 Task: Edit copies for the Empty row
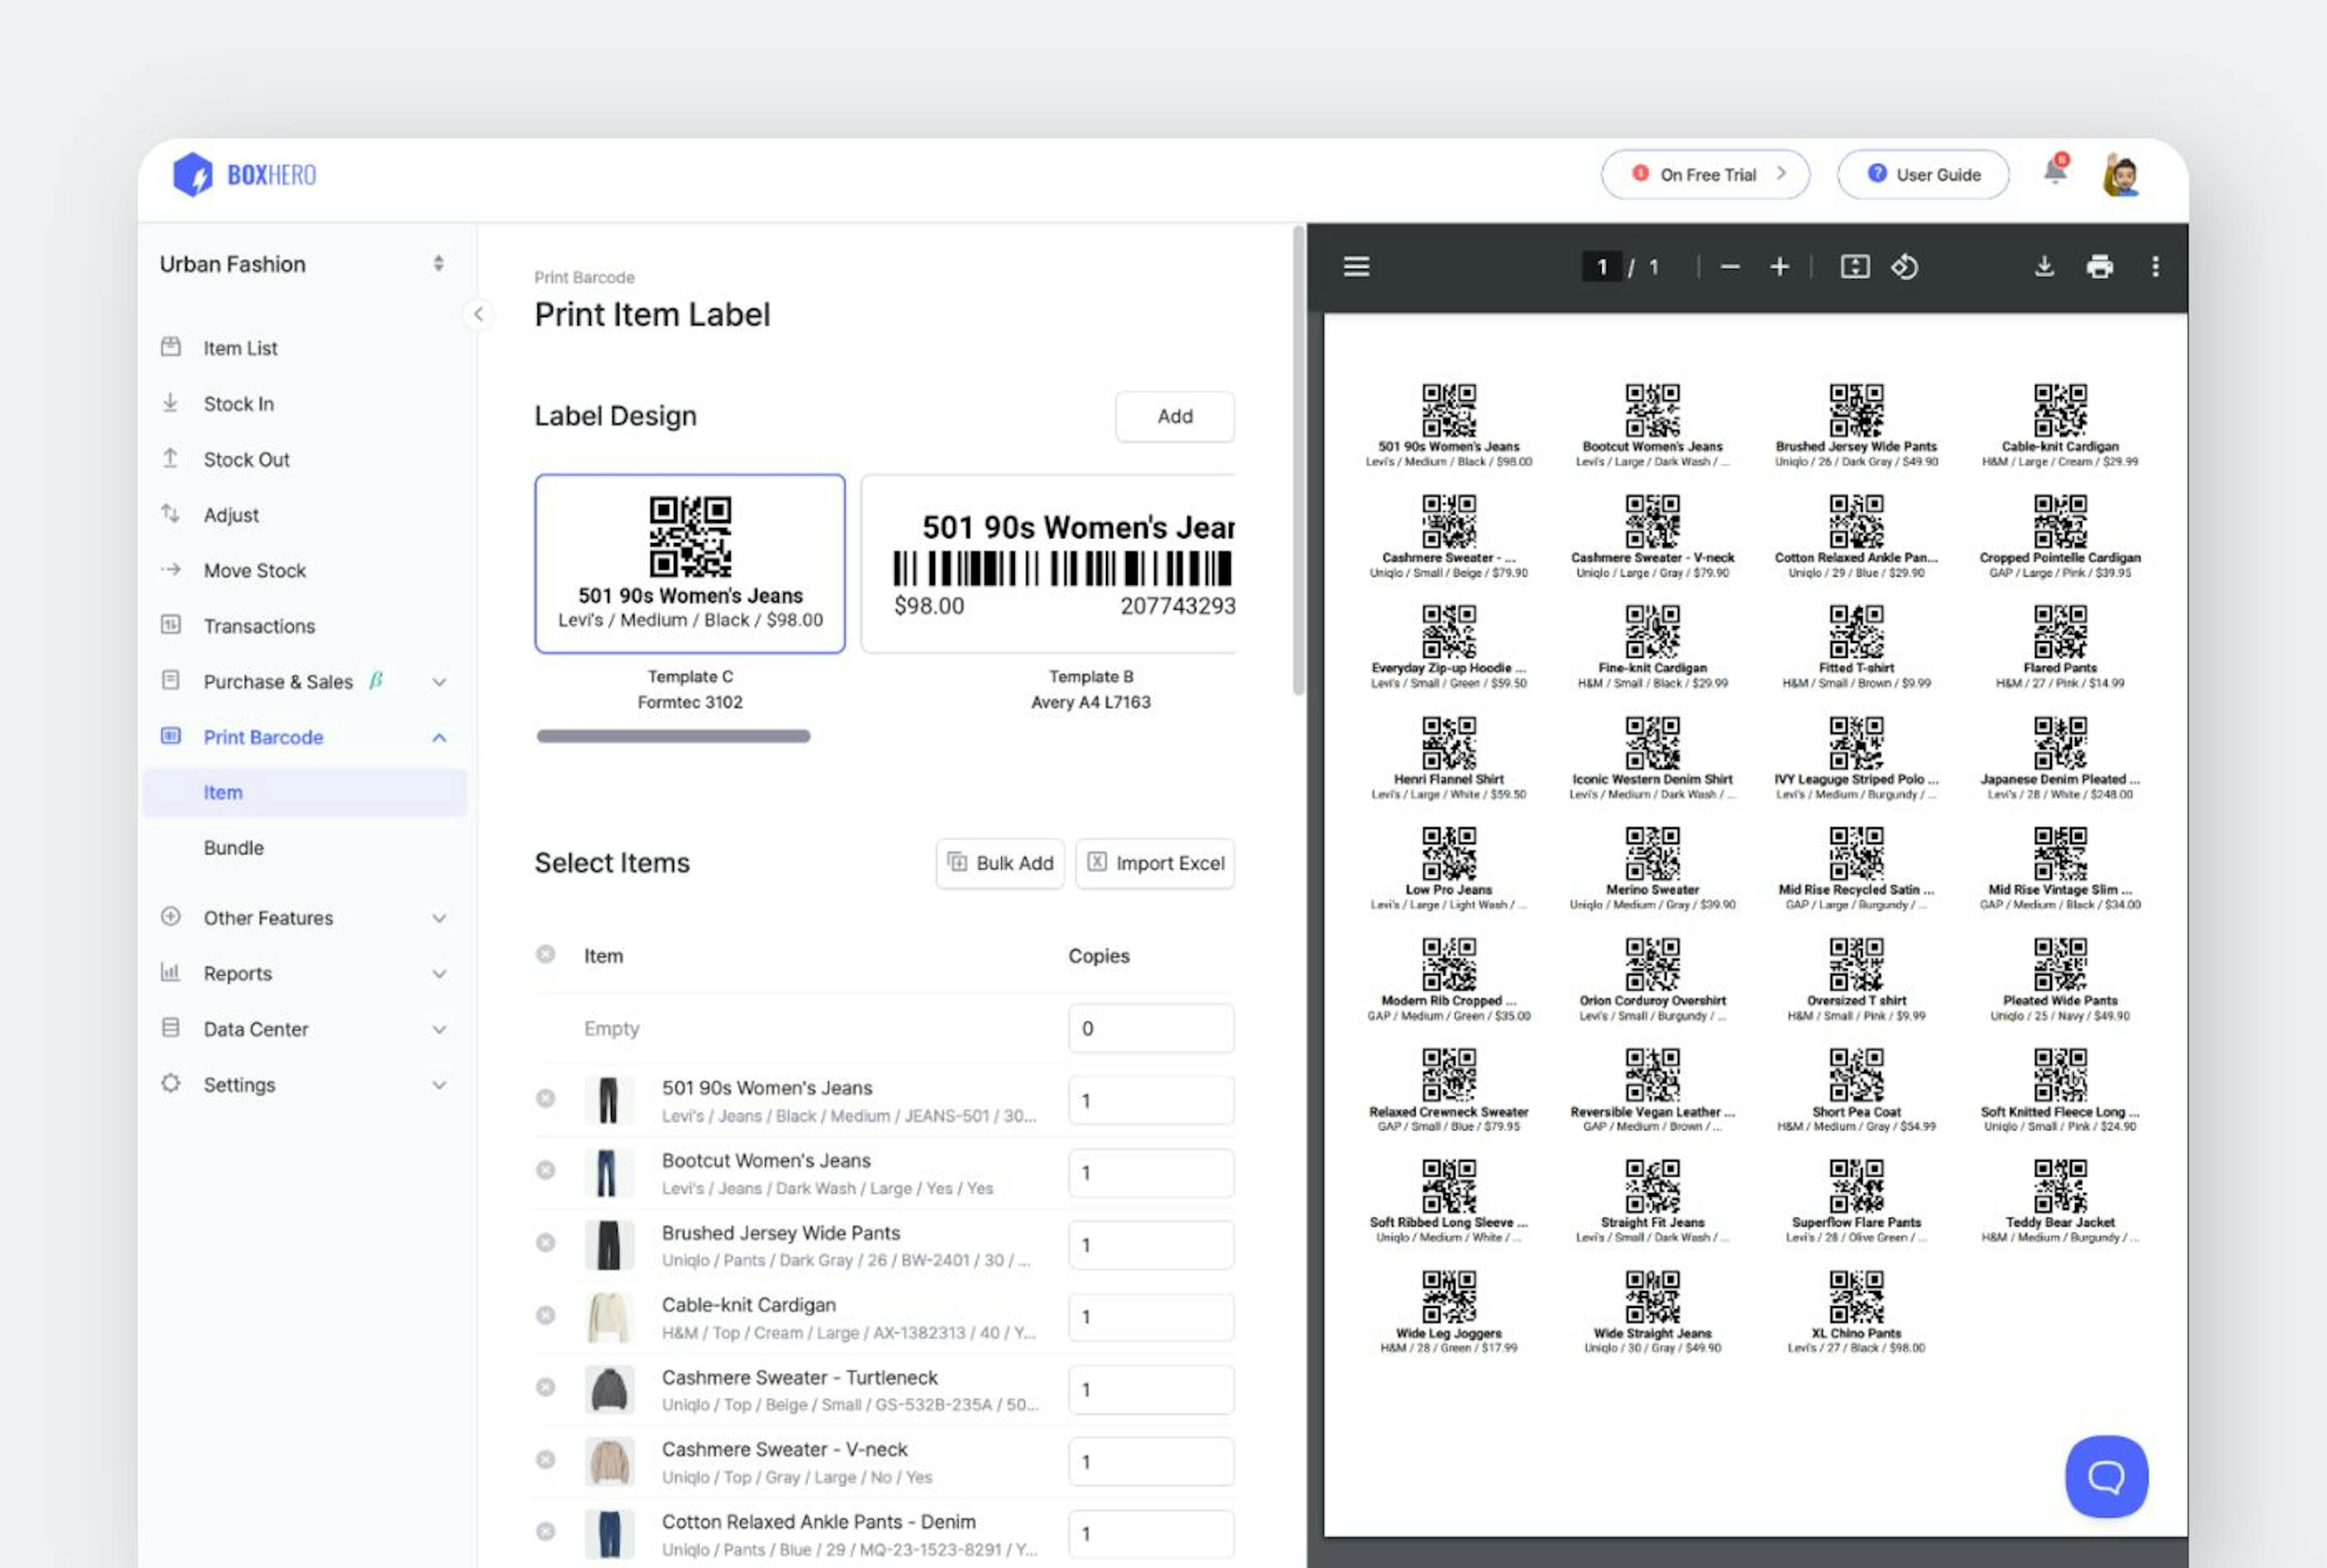click(1151, 1028)
